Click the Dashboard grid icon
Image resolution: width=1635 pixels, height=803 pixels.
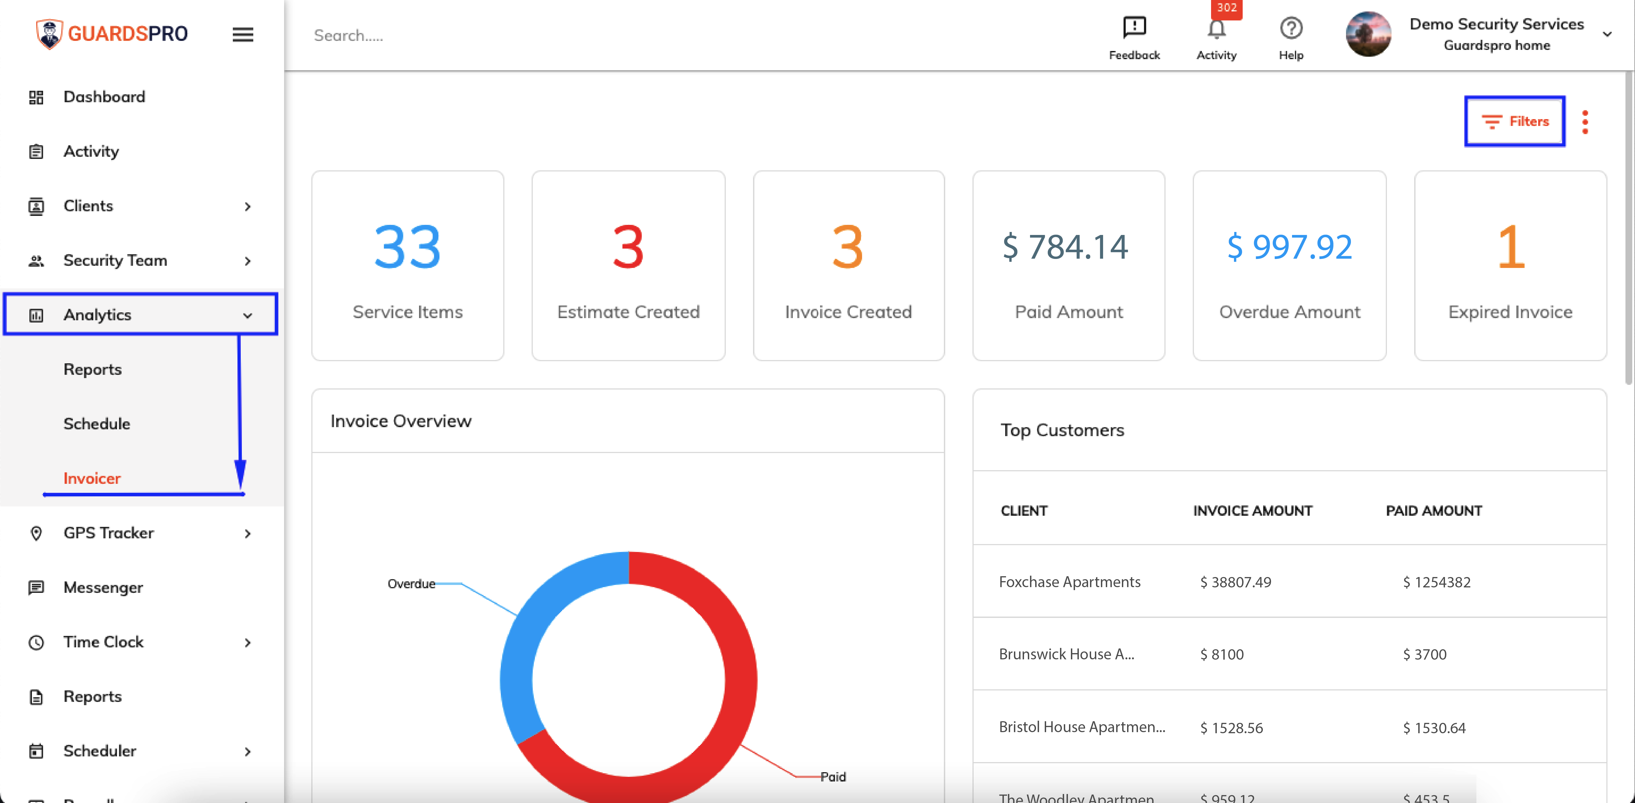36,97
